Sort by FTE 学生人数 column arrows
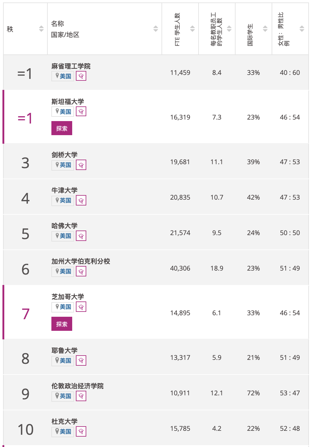 point(192,29)
